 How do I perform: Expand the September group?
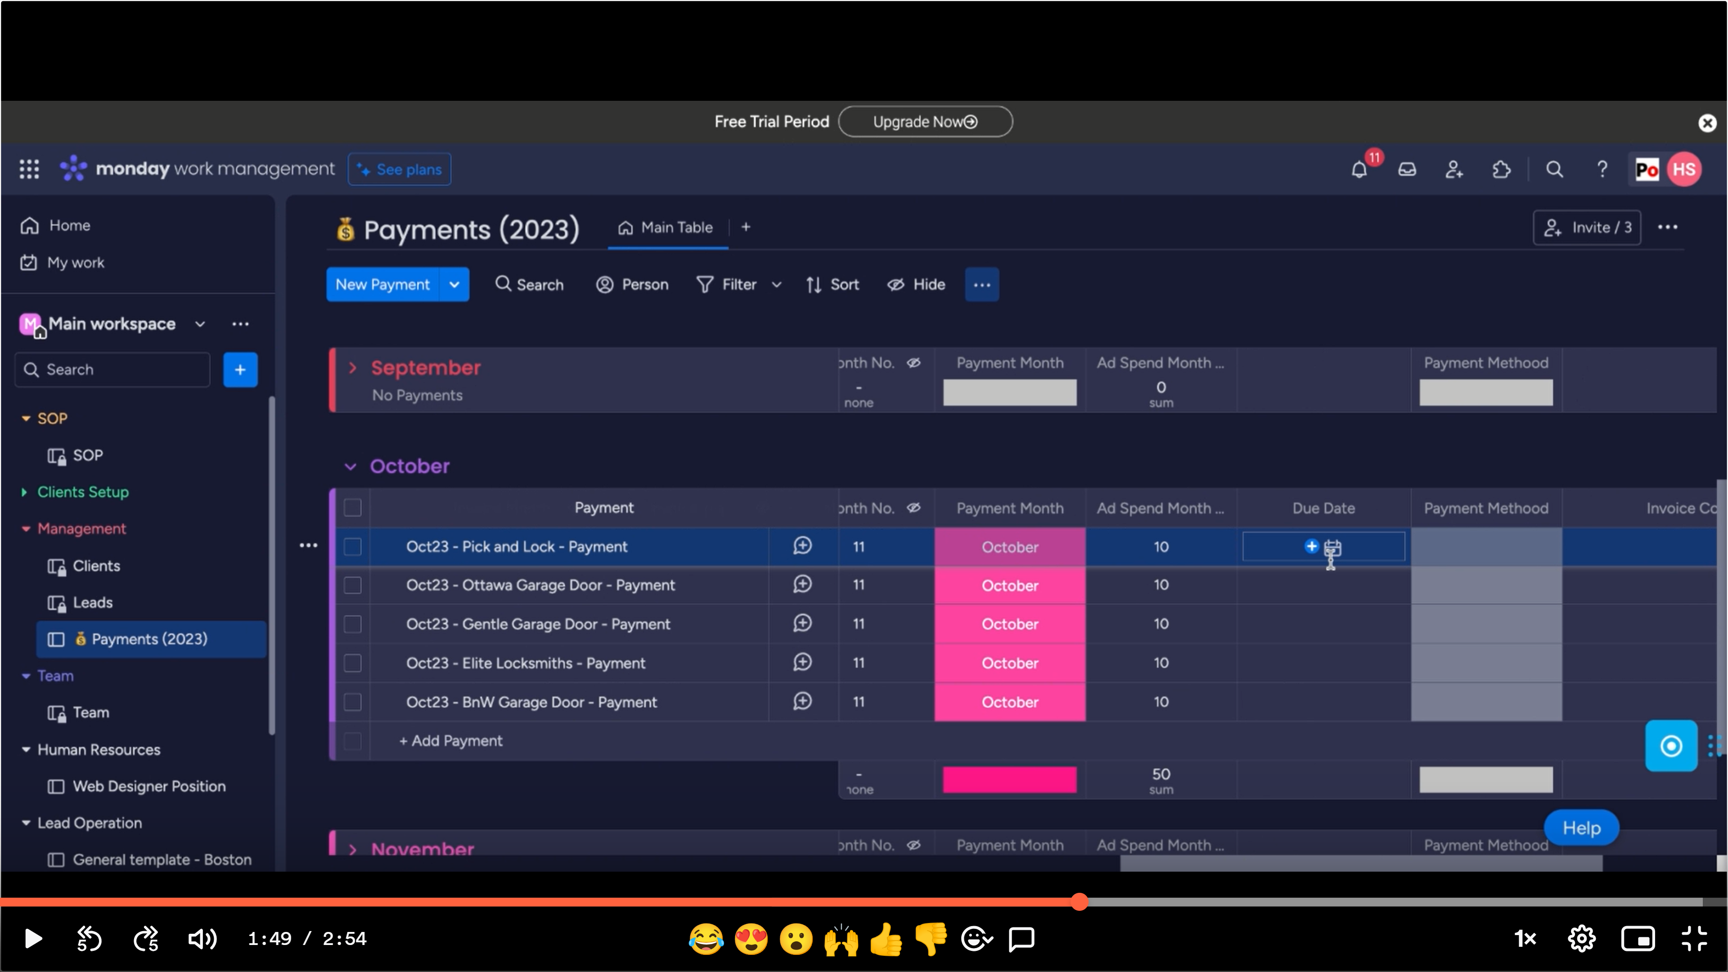tap(353, 368)
